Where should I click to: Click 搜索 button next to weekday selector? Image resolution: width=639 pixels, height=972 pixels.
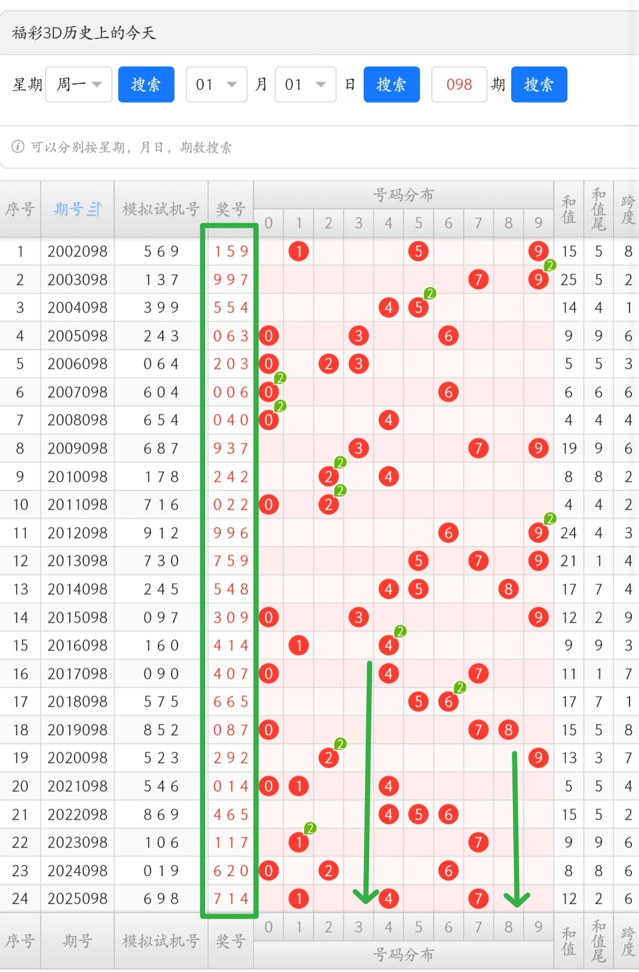click(x=146, y=85)
